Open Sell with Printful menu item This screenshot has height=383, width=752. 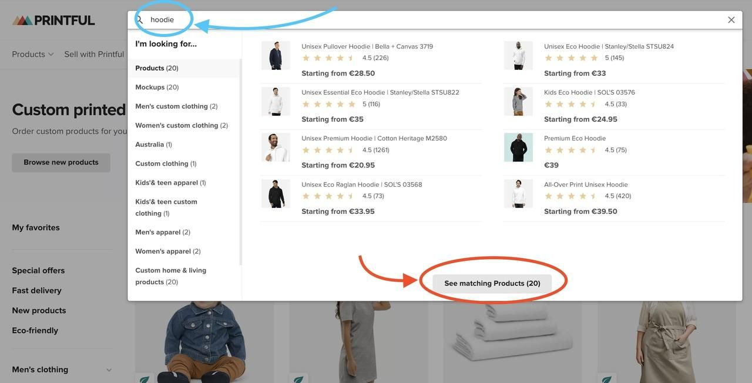click(x=94, y=54)
